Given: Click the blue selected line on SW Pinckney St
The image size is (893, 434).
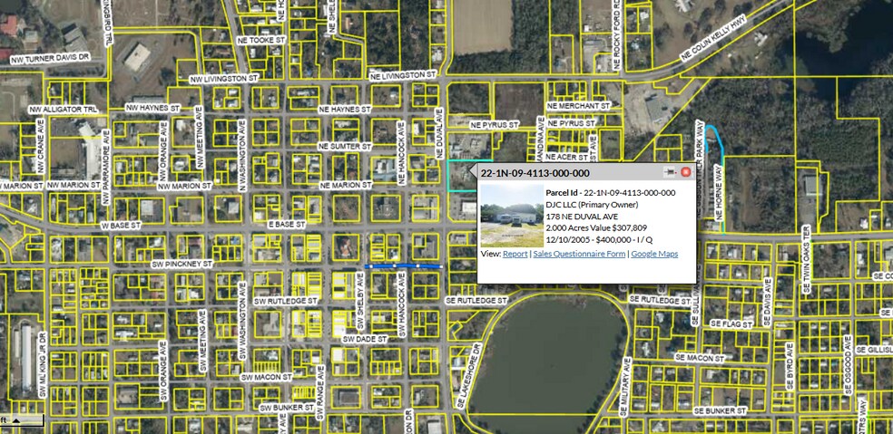Looking at the screenshot, I should (x=403, y=266).
